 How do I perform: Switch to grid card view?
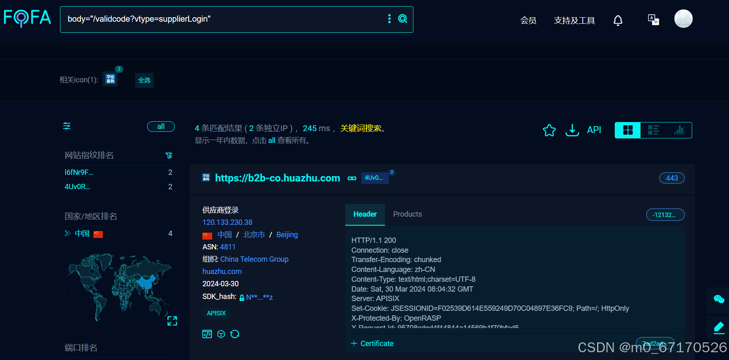(627, 130)
